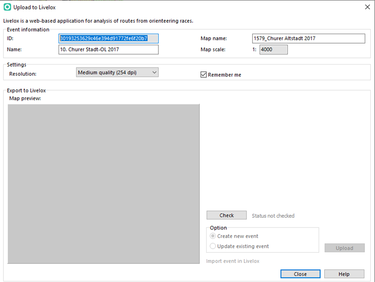375x282 pixels.
Task: Click the Close button
Action: pos(300,274)
